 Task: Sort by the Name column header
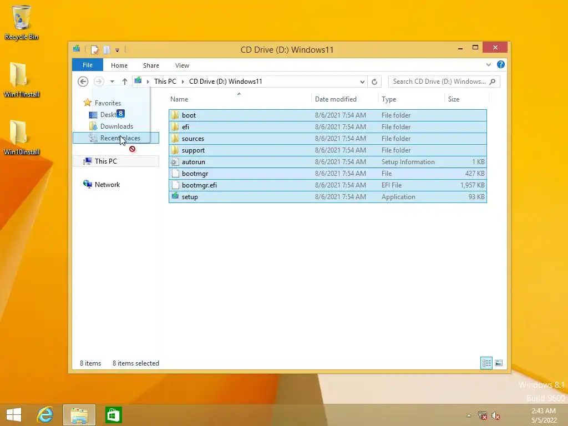click(239, 99)
